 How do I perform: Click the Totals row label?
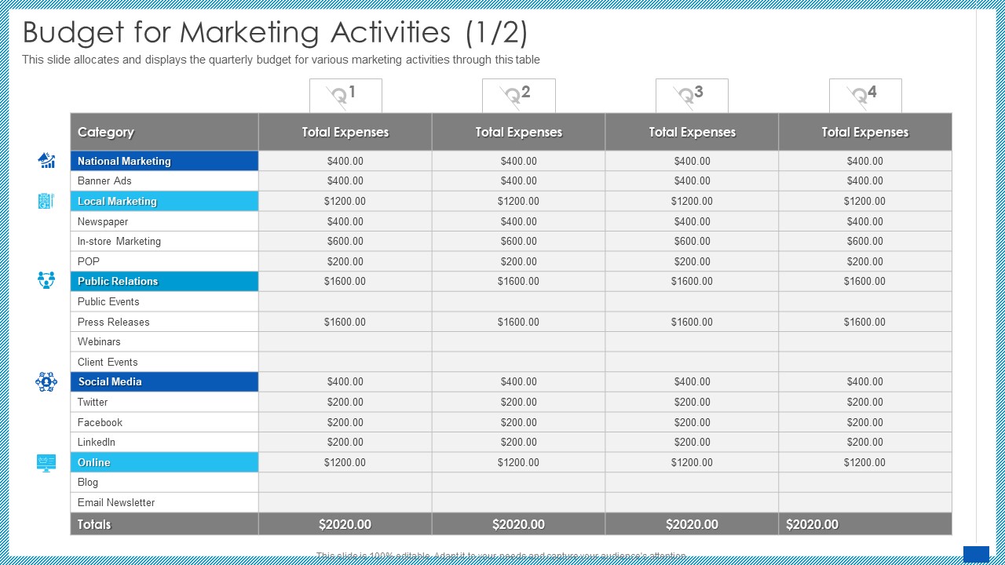[165, 524]
